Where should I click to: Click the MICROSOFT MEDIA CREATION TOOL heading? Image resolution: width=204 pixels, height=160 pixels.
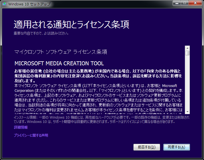click(59, 63)
